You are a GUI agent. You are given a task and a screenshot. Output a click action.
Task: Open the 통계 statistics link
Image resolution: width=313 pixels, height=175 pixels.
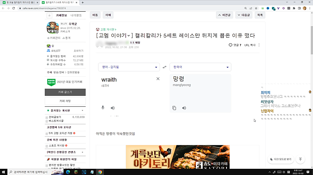pyautogui.click(x=67, y=38)
